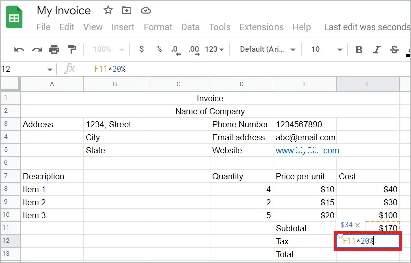Viewport: 411px width, 263px height.
Task: Click the move to folder icon
Action: pyautogui.click(x=126, y=10)
